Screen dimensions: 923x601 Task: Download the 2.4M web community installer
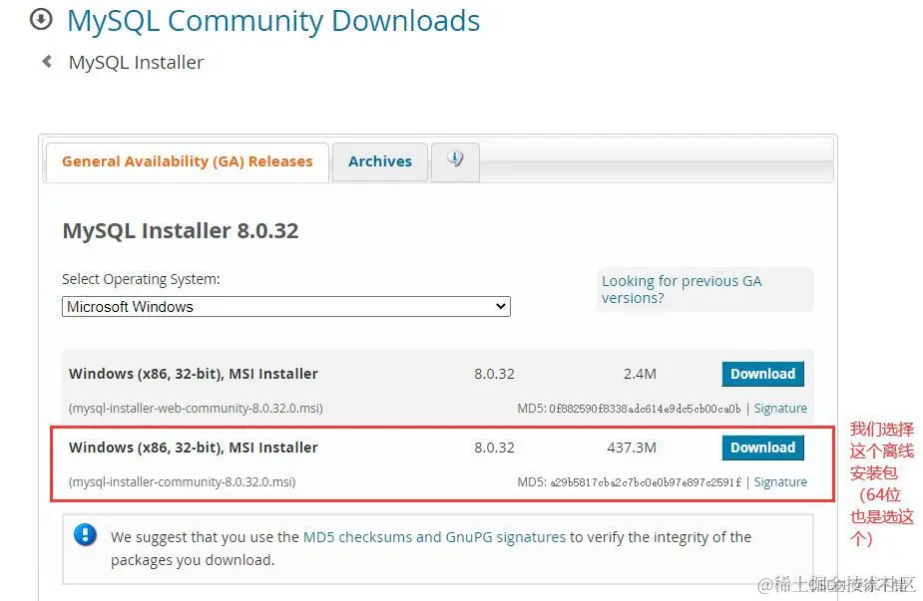click(763, 374)
